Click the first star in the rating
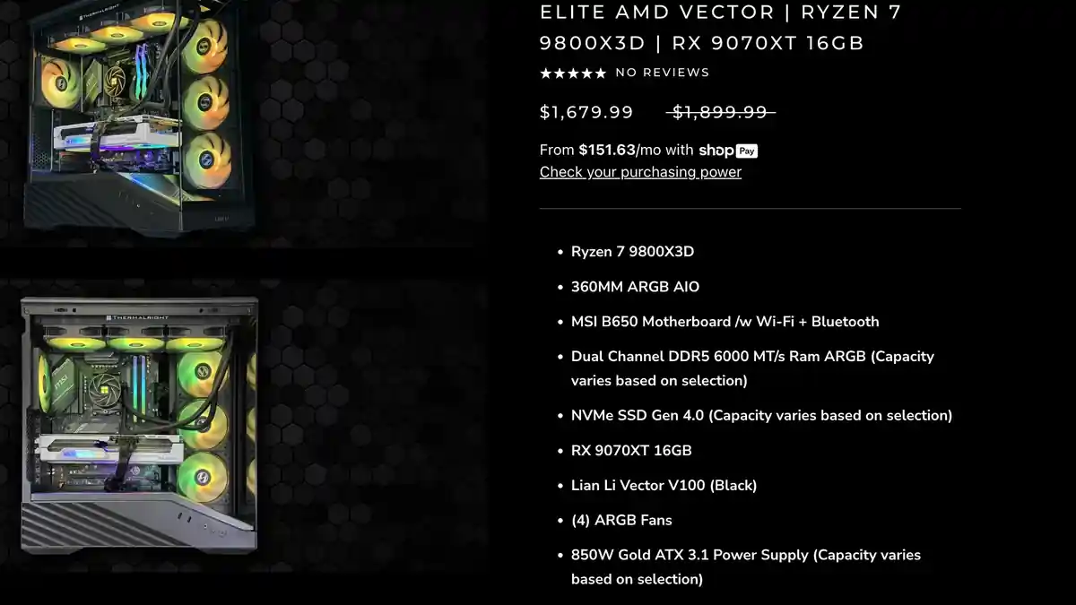1076x605 pixels. click(x=545, y=73)
